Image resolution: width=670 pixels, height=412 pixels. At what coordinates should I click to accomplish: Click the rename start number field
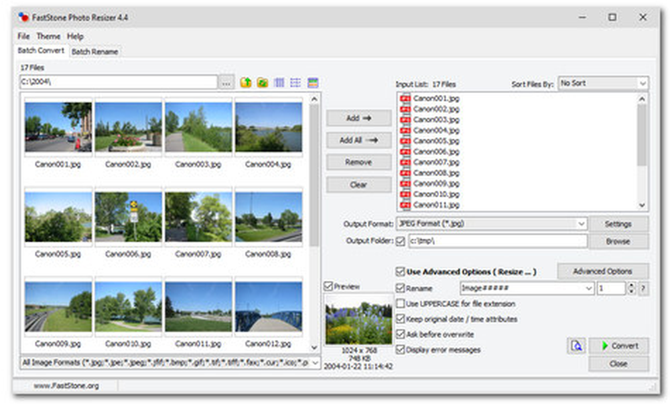pos(611,289)
